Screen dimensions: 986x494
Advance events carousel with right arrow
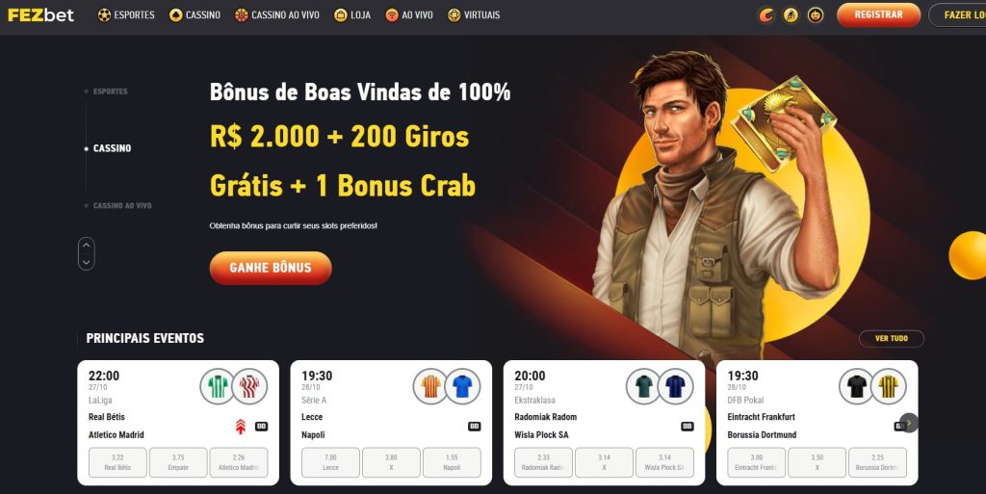909,423
